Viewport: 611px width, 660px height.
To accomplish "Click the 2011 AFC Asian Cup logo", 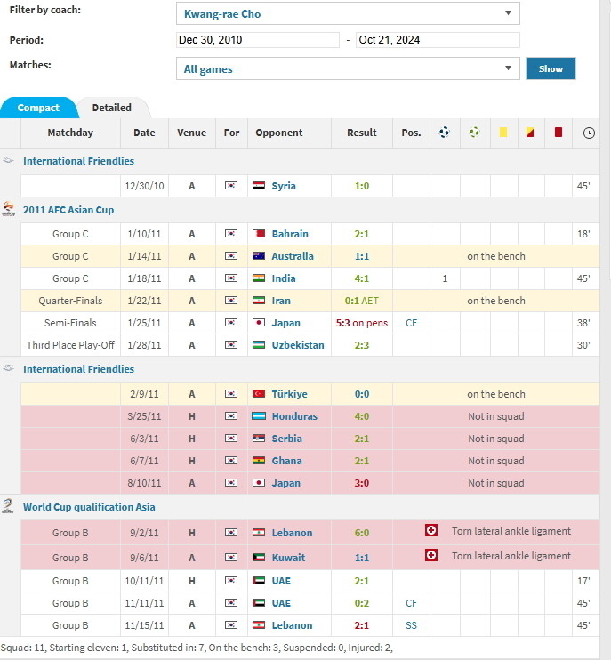I will [9, 210].
